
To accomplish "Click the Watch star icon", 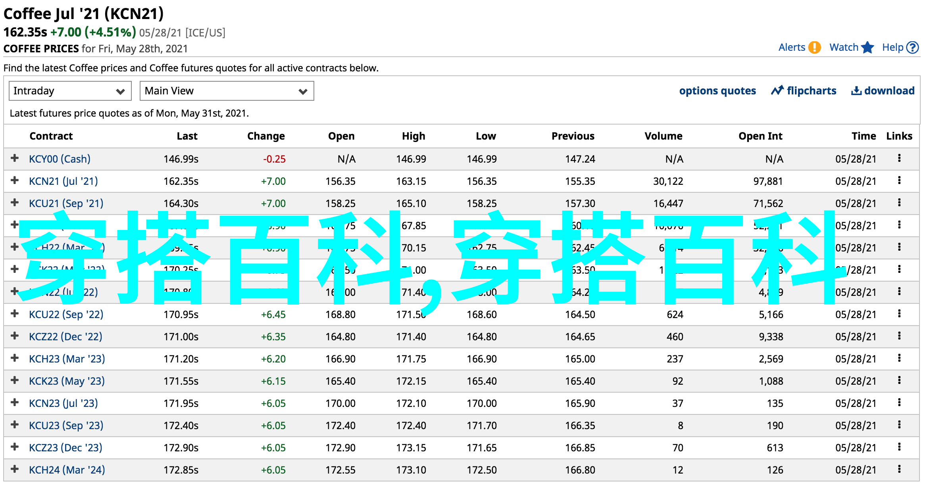I will point(868,48).
